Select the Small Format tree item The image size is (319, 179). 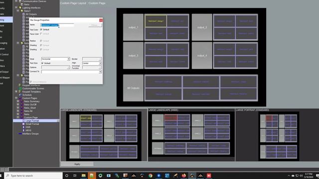(32, 124)
